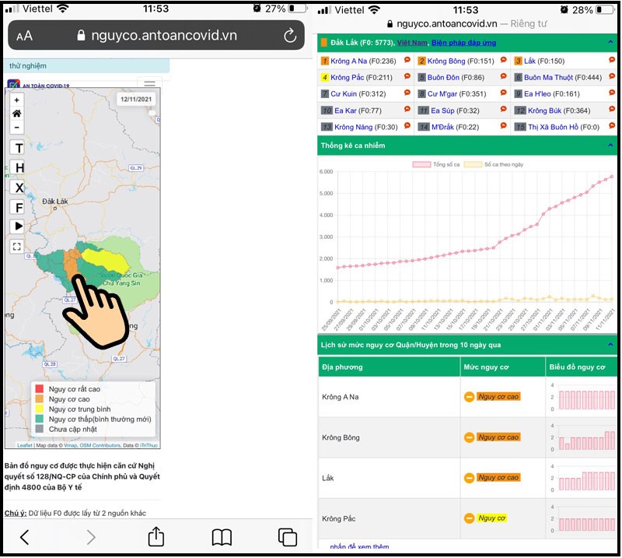The height and width of the screenshot is (558, 622).
Task: Tap the Krông Pắc row label
Action: pyautogui.click(x=338, y=518)
